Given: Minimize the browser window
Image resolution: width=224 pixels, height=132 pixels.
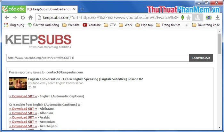Looking at the screenshot, I should (x=199, y=3).
